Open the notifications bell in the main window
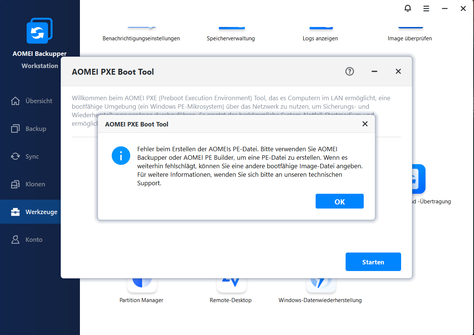Image resolution: width=474 pixels, height=335 pixels. pos(408,8)
